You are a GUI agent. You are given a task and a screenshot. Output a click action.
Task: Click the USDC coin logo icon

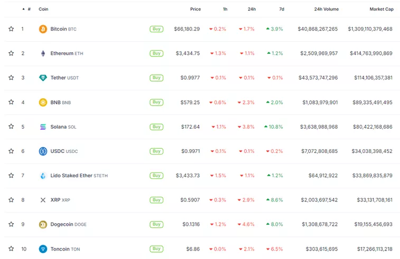(x=43, y=151)
